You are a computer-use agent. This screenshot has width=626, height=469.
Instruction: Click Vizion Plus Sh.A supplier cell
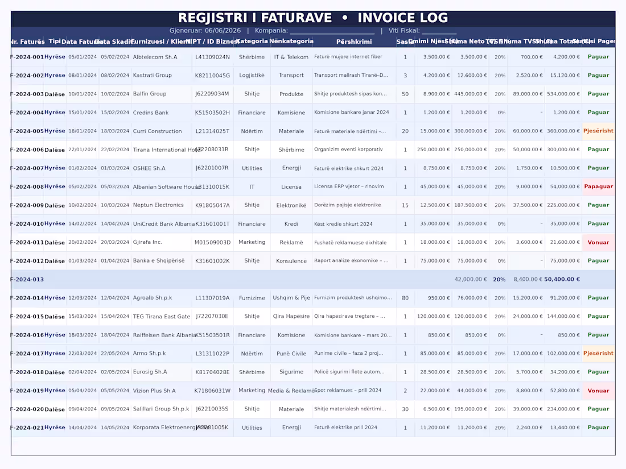click(154, 391)
